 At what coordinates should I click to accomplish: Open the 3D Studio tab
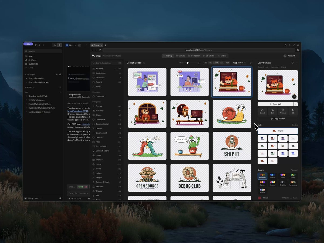209,56
